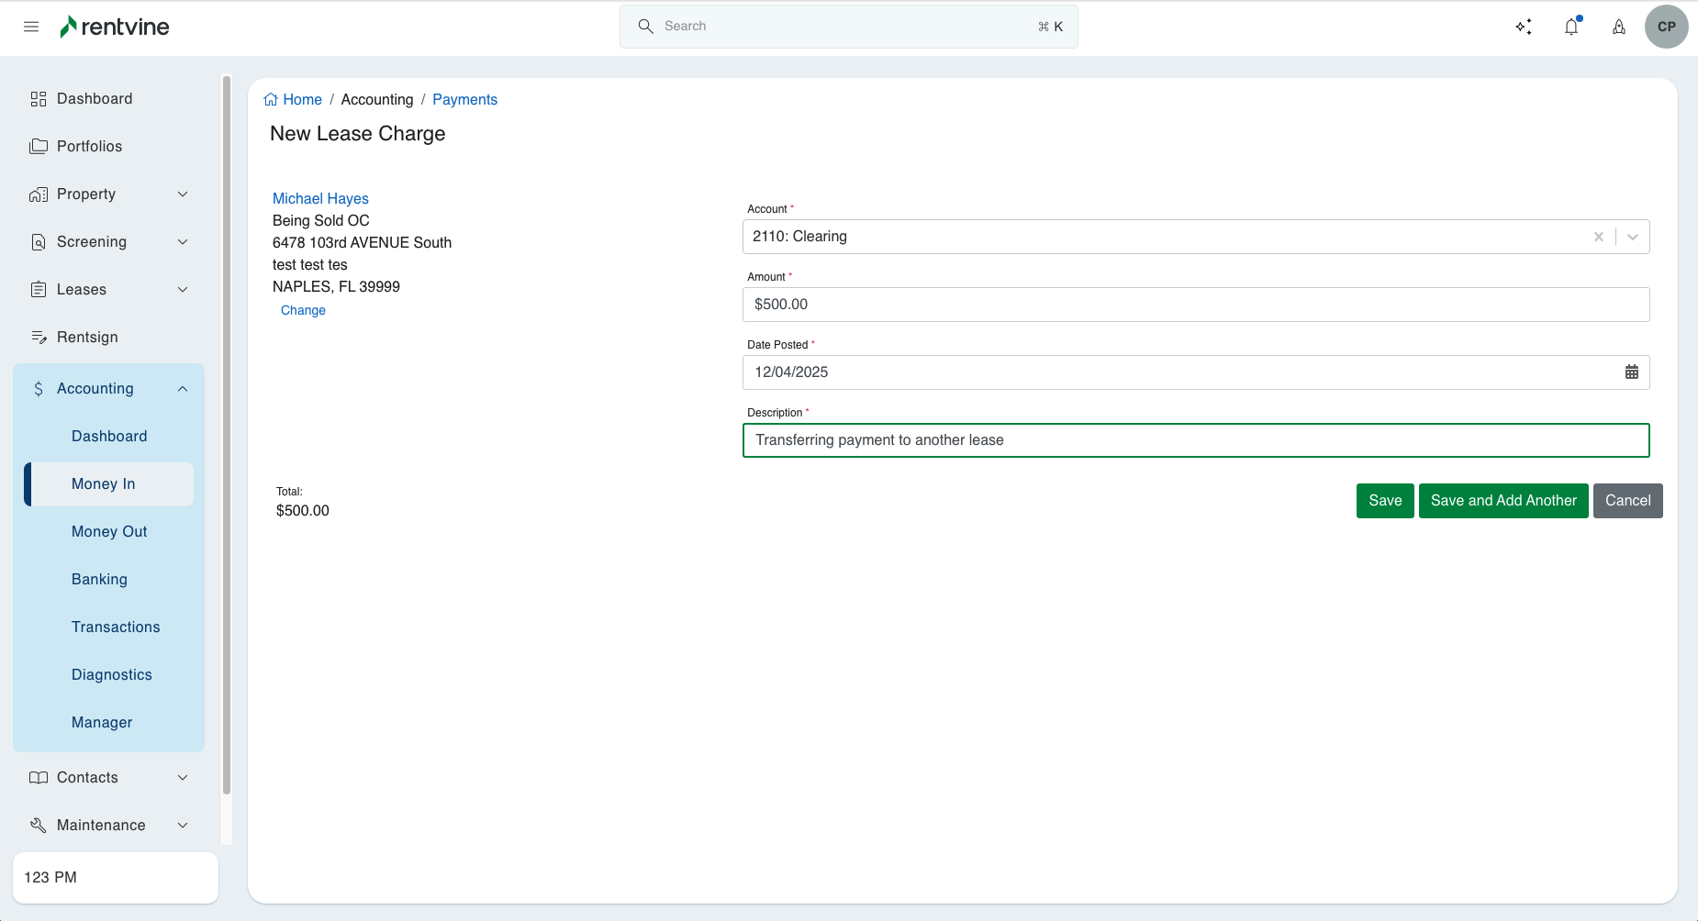
Task: Open the notifications bell
Action: click(1571, 27)
